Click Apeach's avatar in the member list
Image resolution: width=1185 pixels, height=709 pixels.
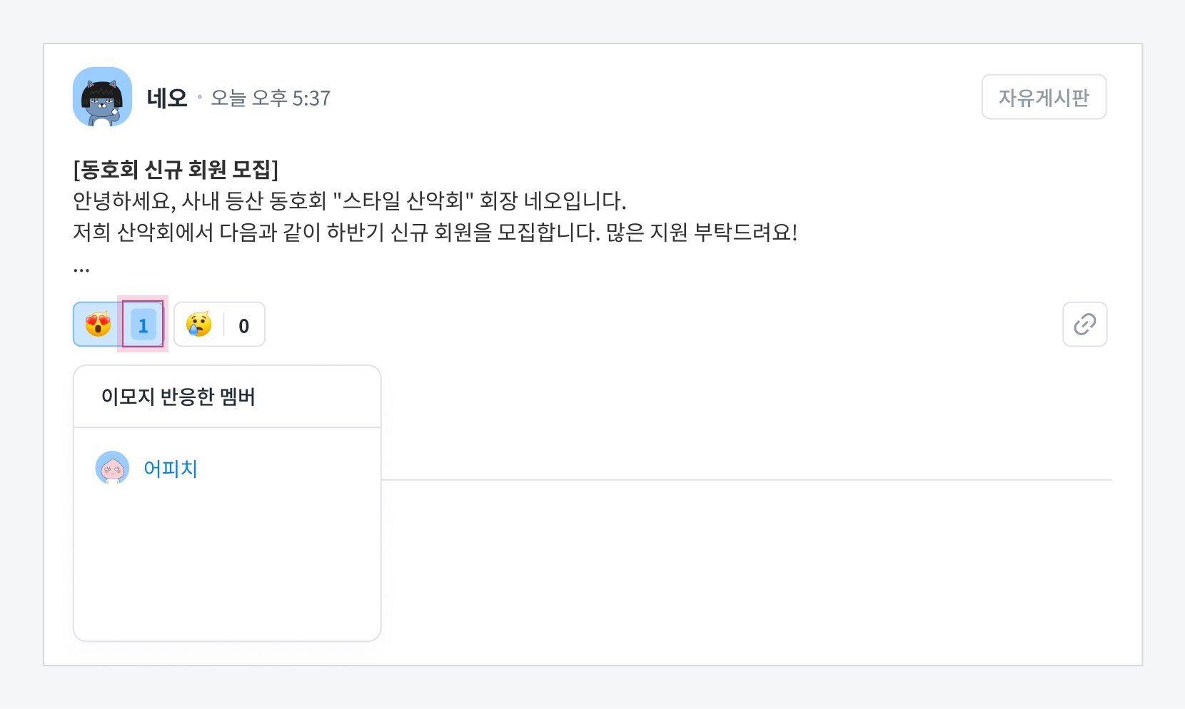tap(112, 468)
